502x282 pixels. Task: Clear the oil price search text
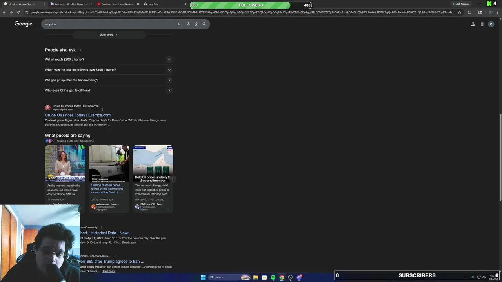179,24
